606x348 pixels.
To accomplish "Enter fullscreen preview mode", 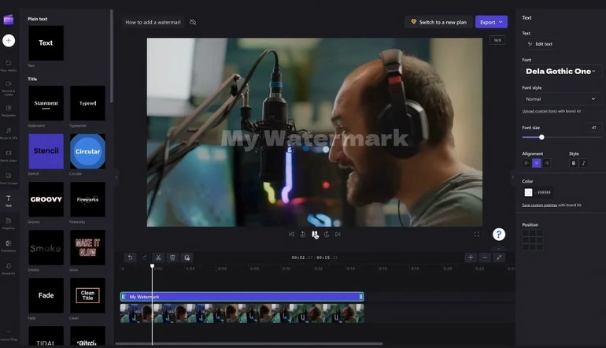I will coord(476,234).
